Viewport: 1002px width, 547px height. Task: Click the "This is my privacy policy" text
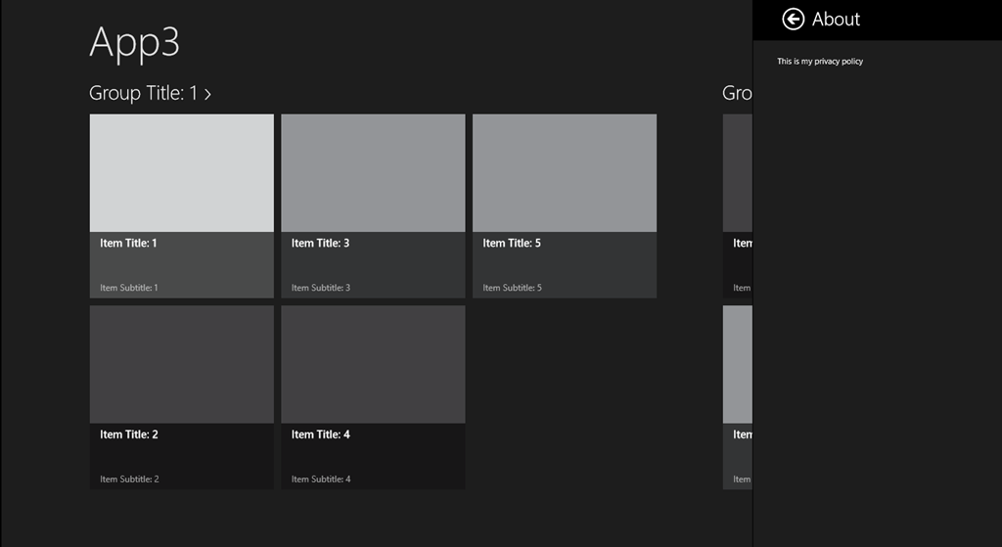point(820,62)
